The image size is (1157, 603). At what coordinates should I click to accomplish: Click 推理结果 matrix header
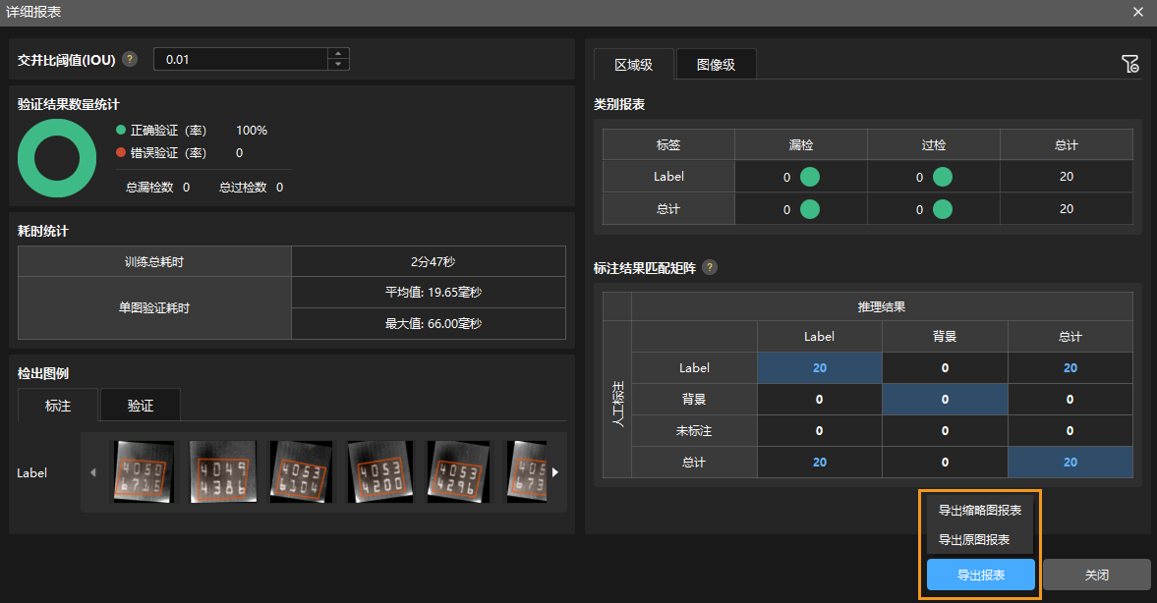(882, 306)
